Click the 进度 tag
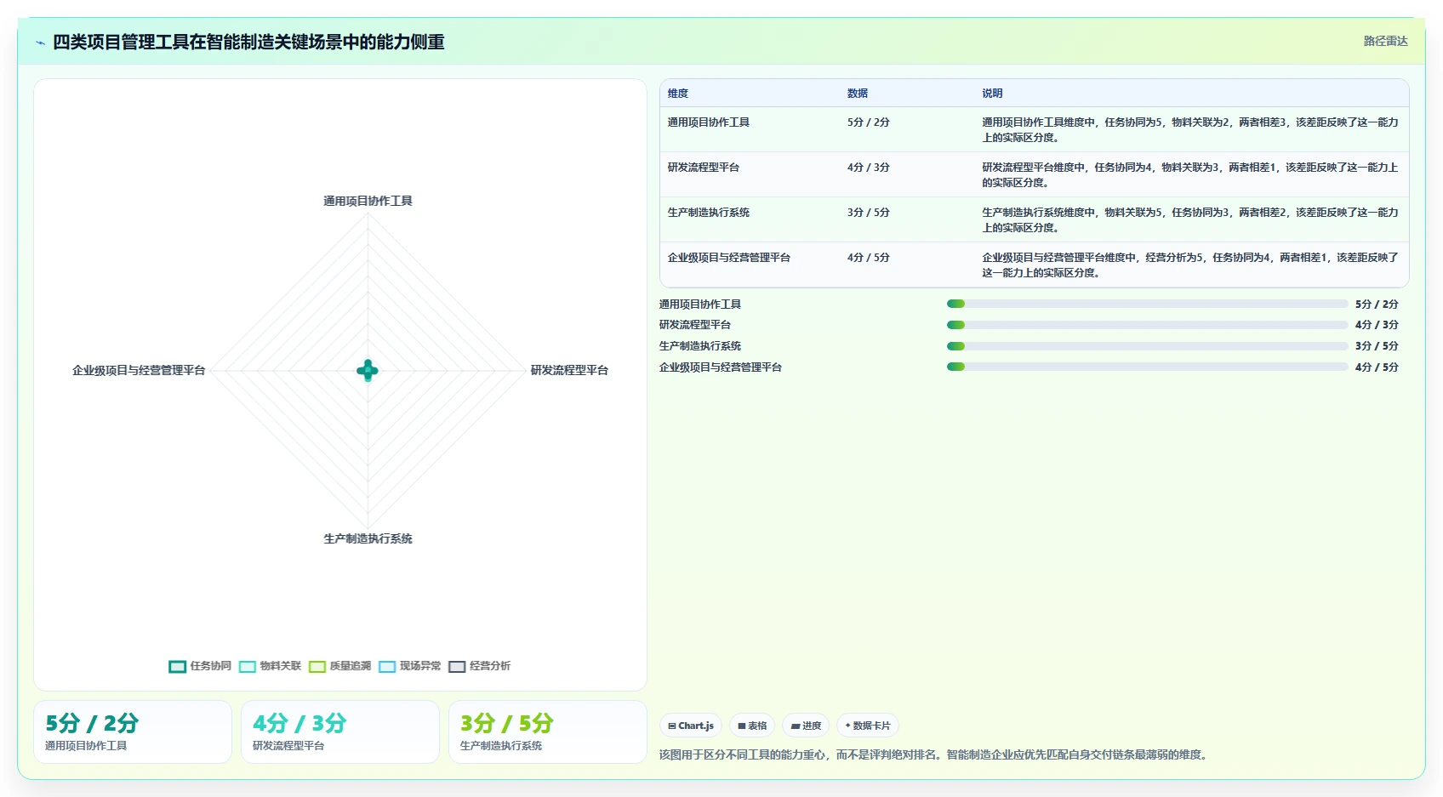Viewport: 1443px width, 797px height. [806, 726]
